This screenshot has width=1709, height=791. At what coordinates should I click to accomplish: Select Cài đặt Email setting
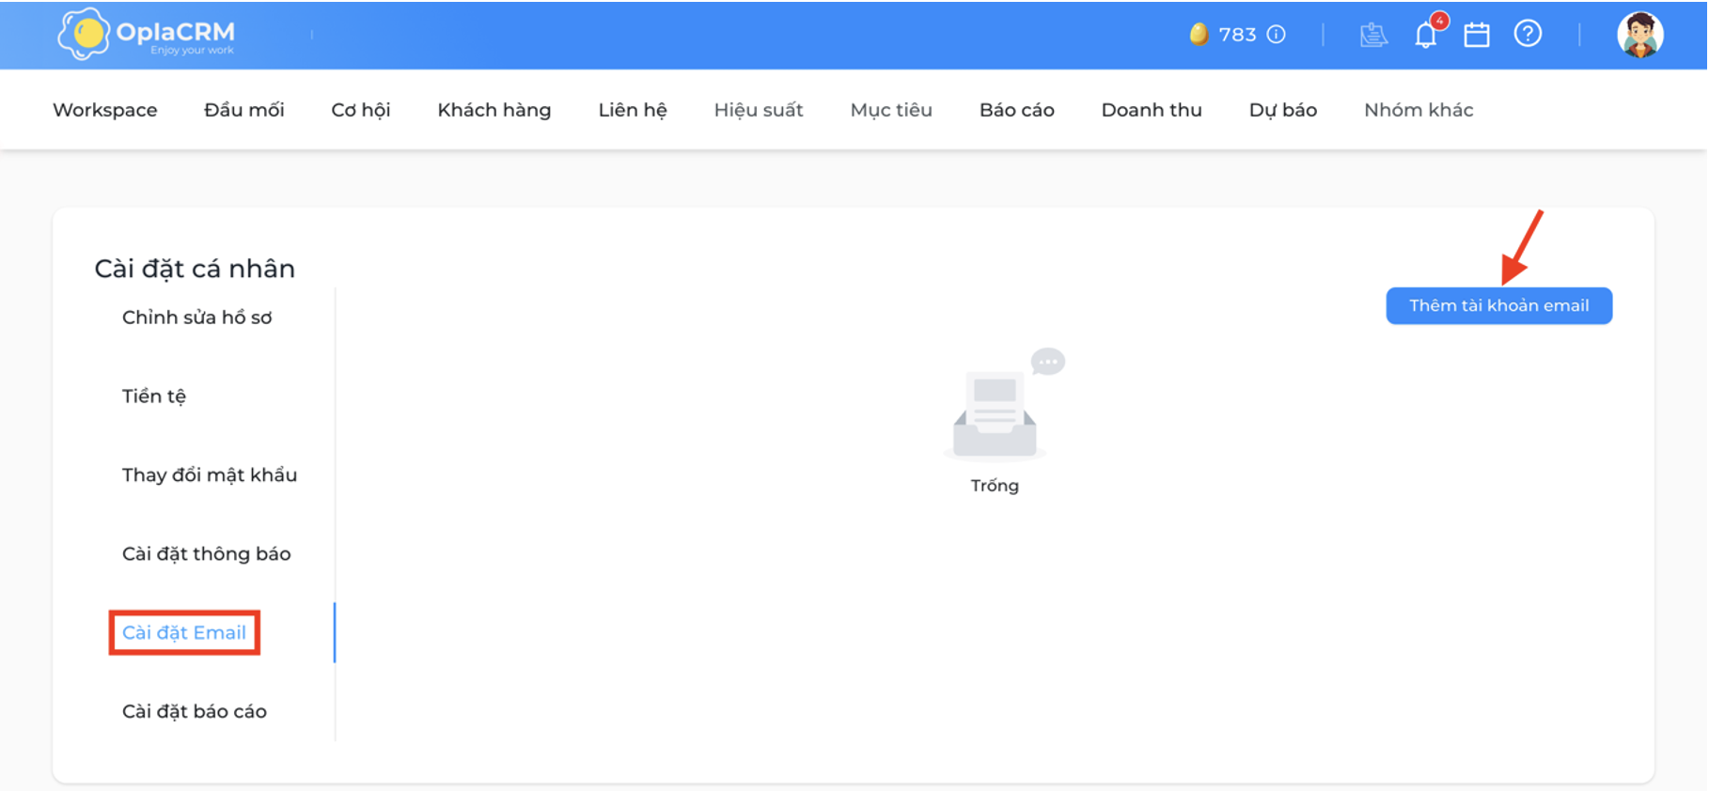tap(184, 632)
